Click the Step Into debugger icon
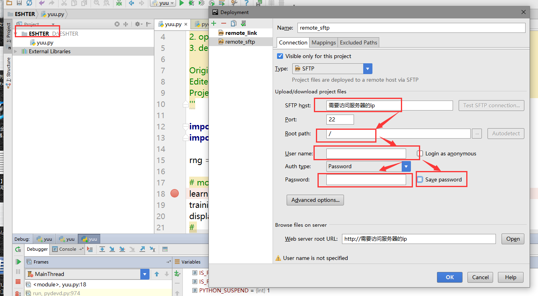Viewport: 538px width, 296px height. click(x=112, y=249)
